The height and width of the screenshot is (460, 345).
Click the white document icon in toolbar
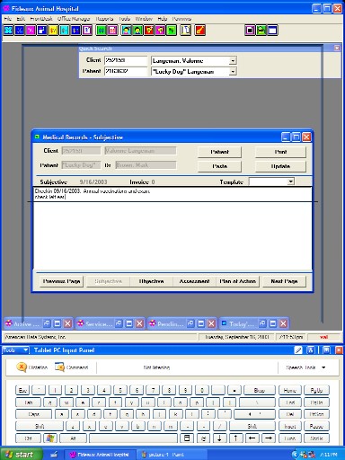point(186,31)
